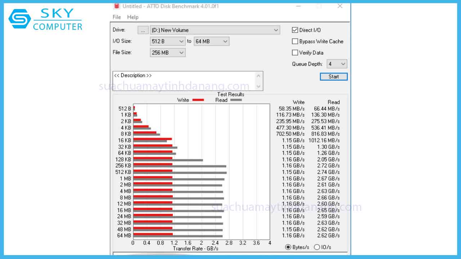The image size is (461, 259).
Task: Click the 477.30 MB/s write value
Action: [x=290, y=128]
